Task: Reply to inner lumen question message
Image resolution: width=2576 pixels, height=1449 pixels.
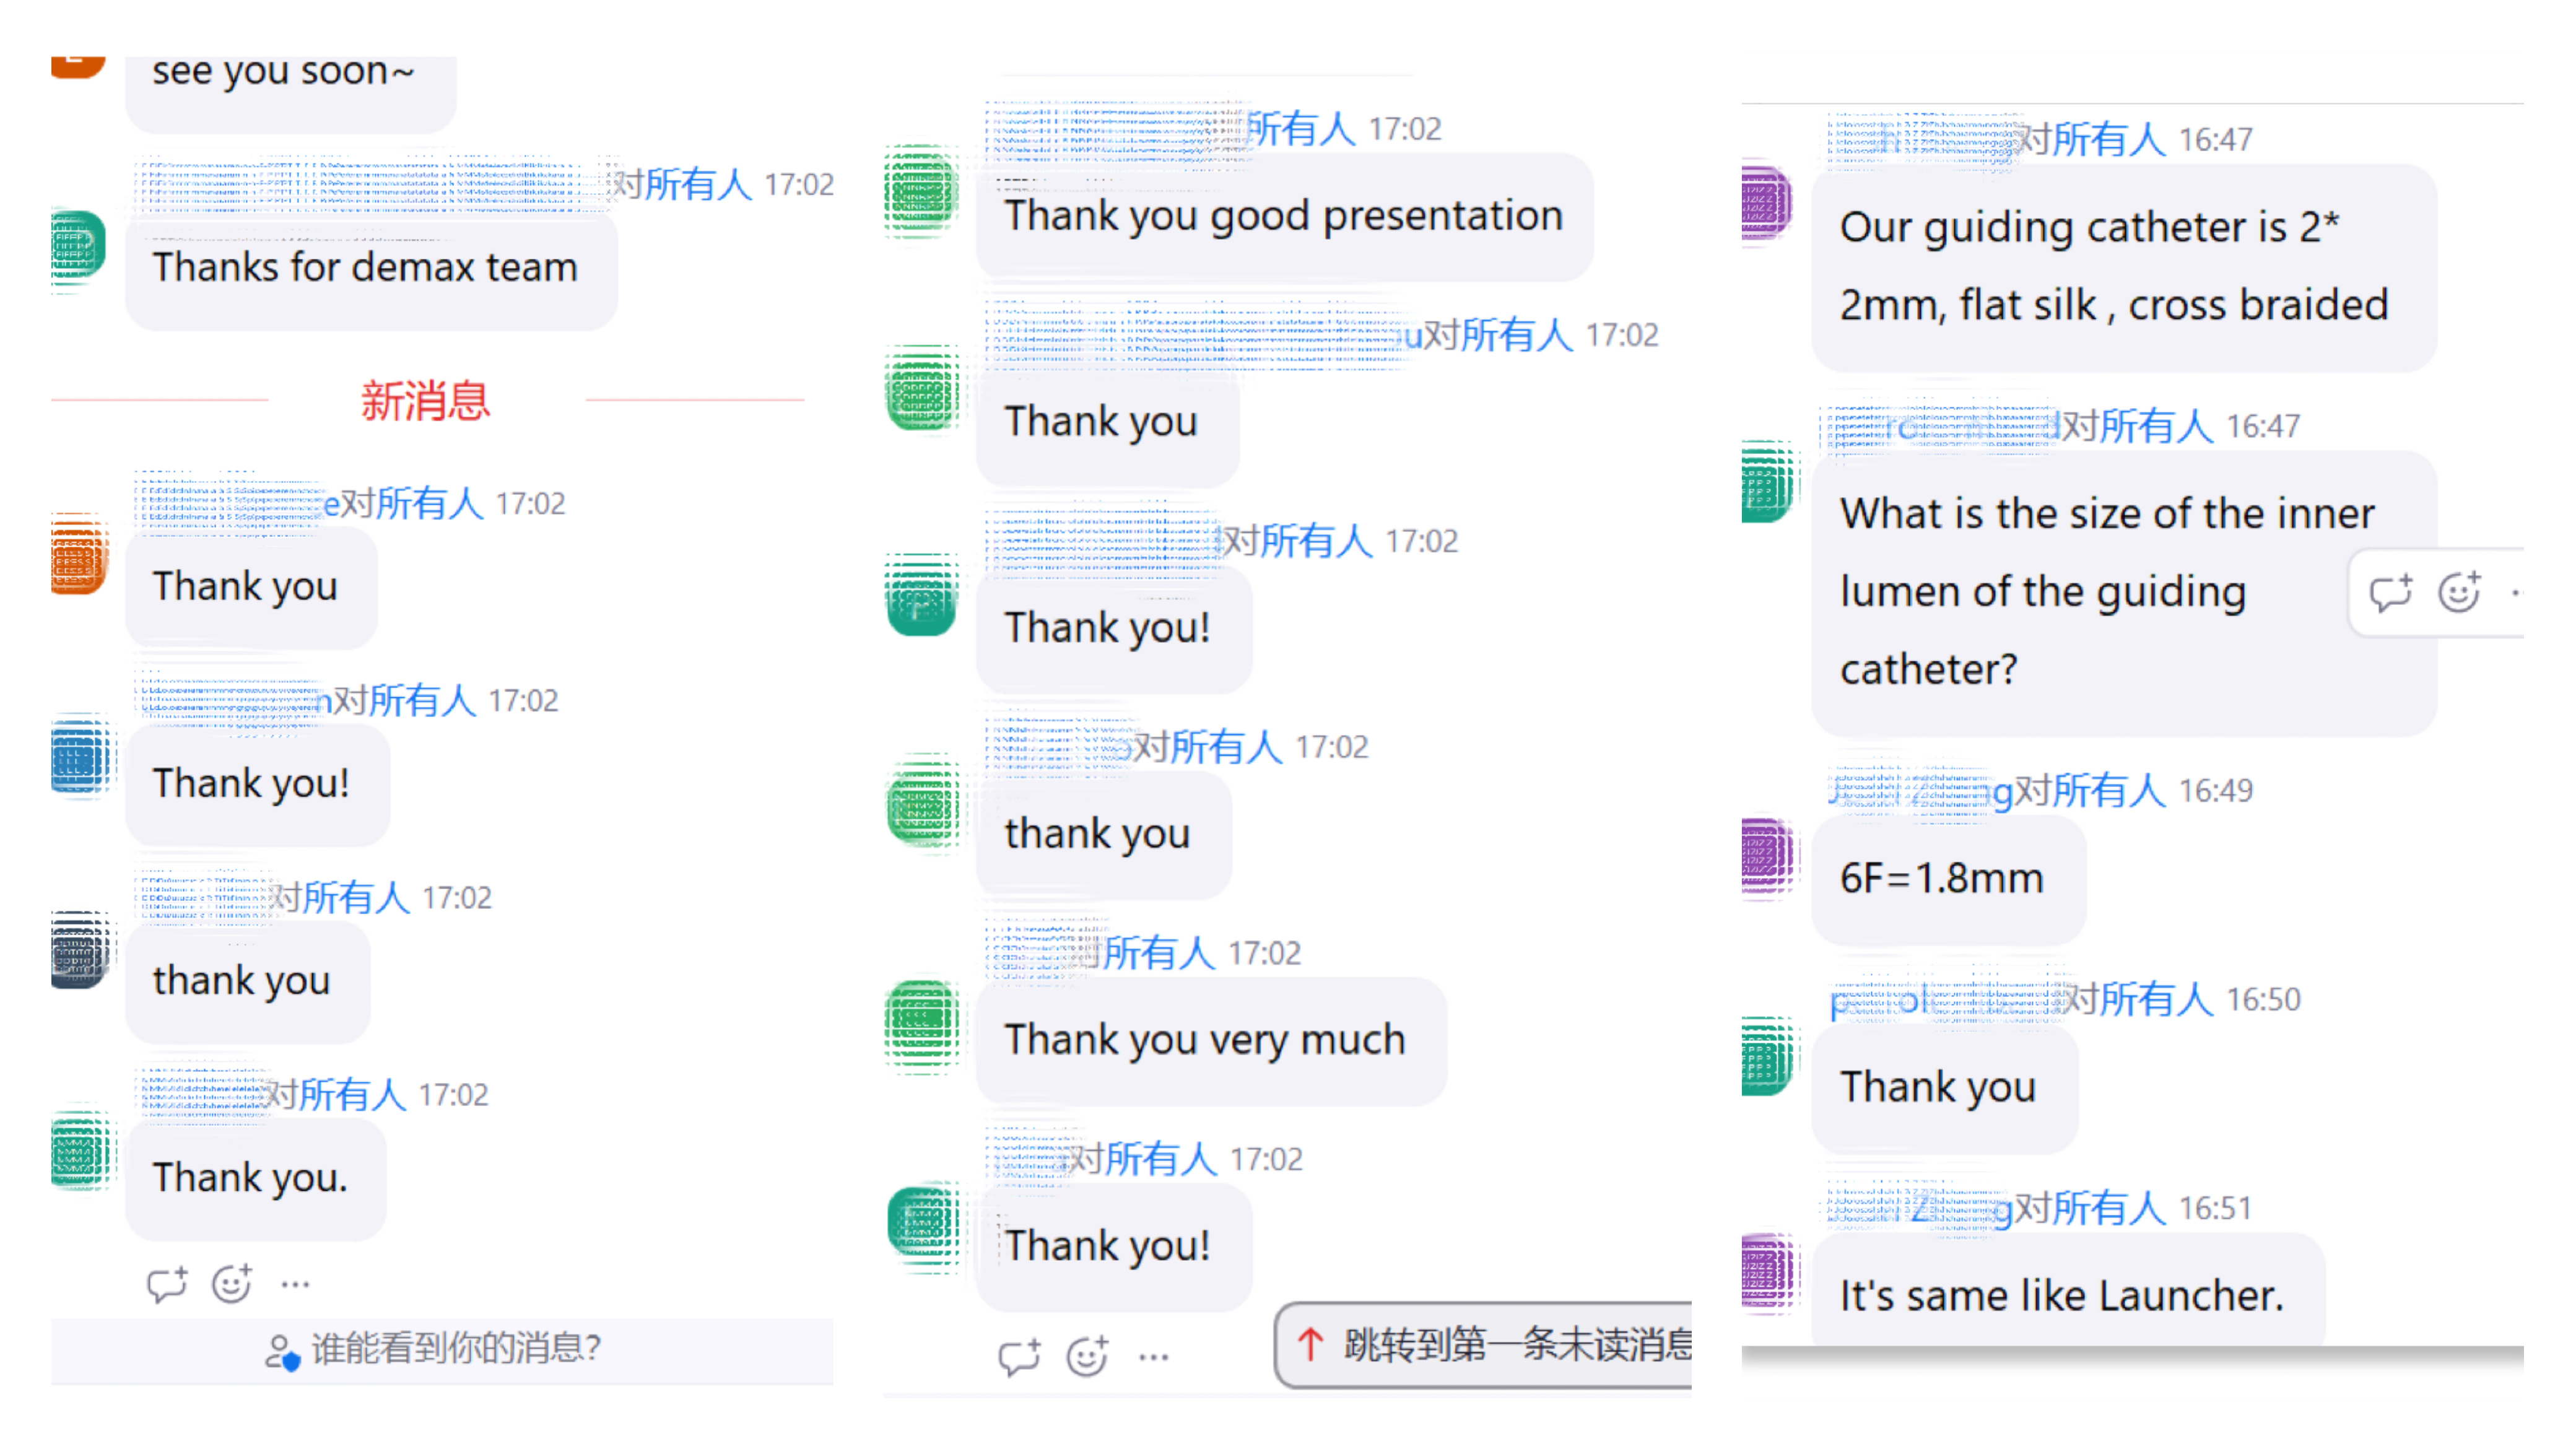Action: pos(2391,593)
